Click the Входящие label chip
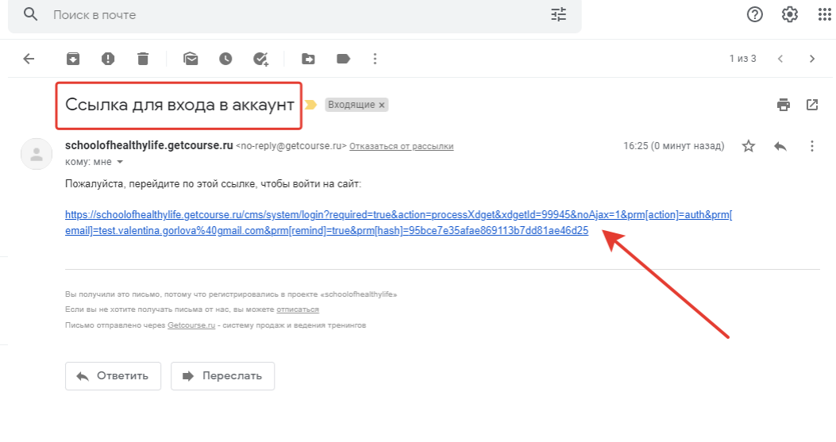The width and height of the screenshot is (836, 442). pos(352,105)
